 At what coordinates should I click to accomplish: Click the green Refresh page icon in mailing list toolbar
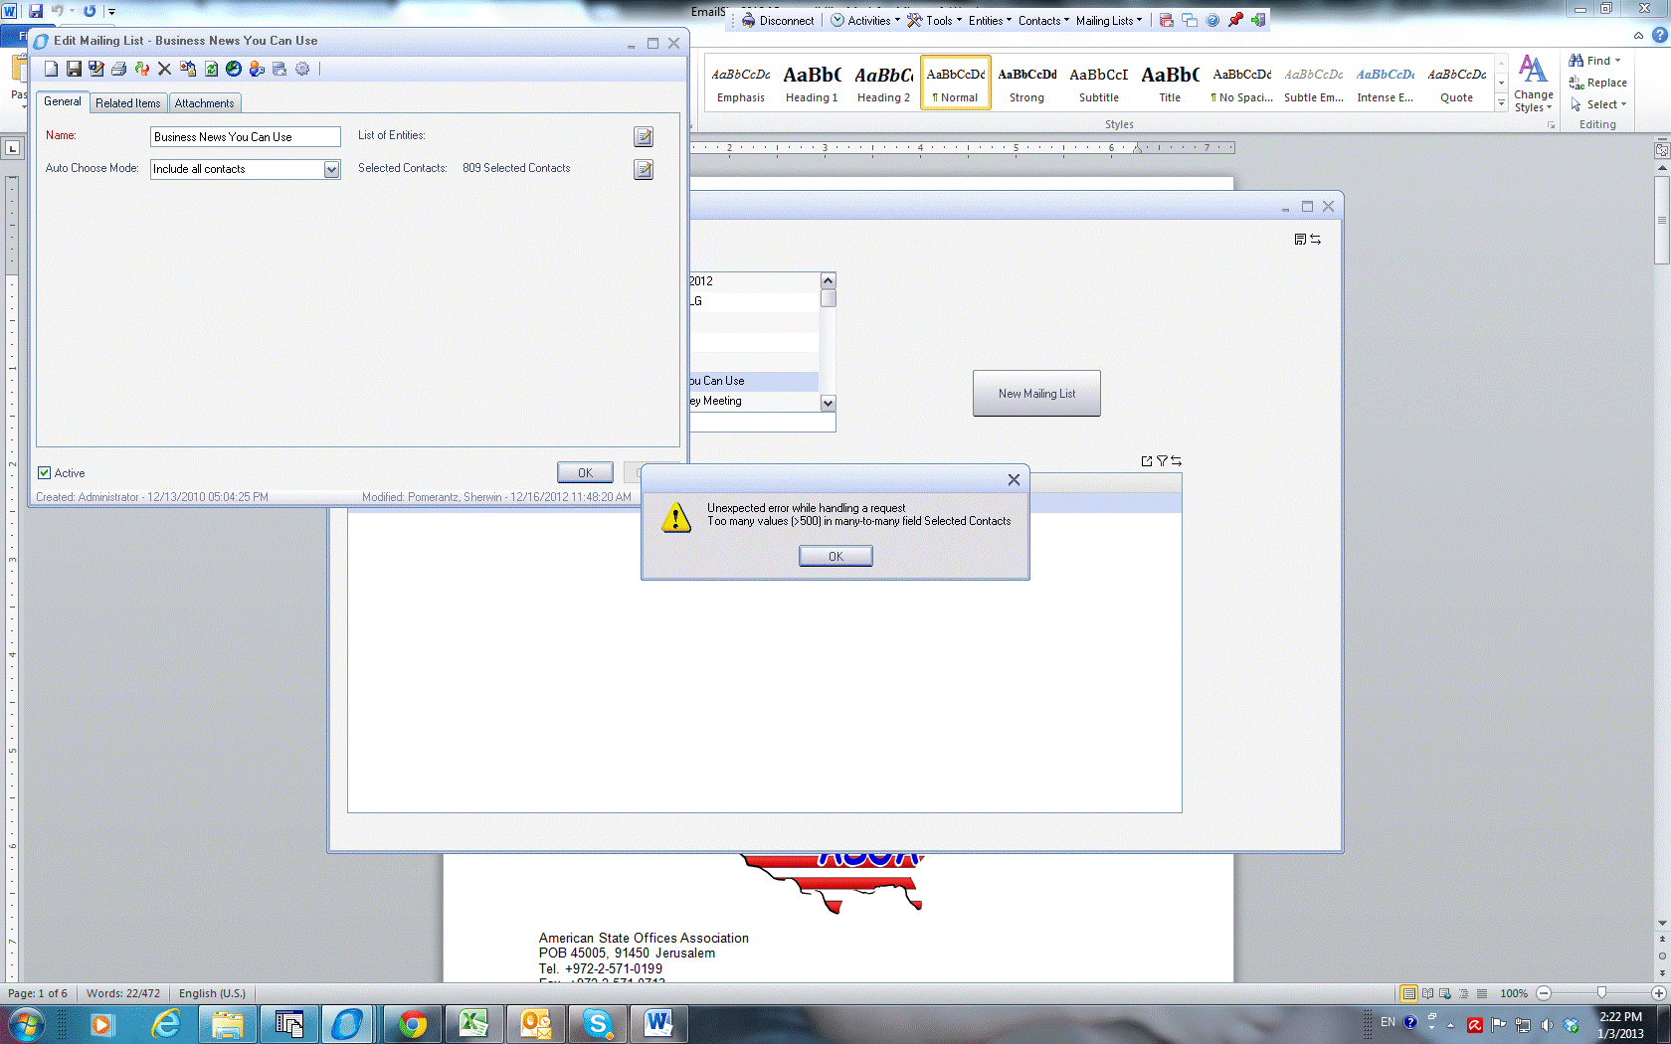tap(211, 69)
